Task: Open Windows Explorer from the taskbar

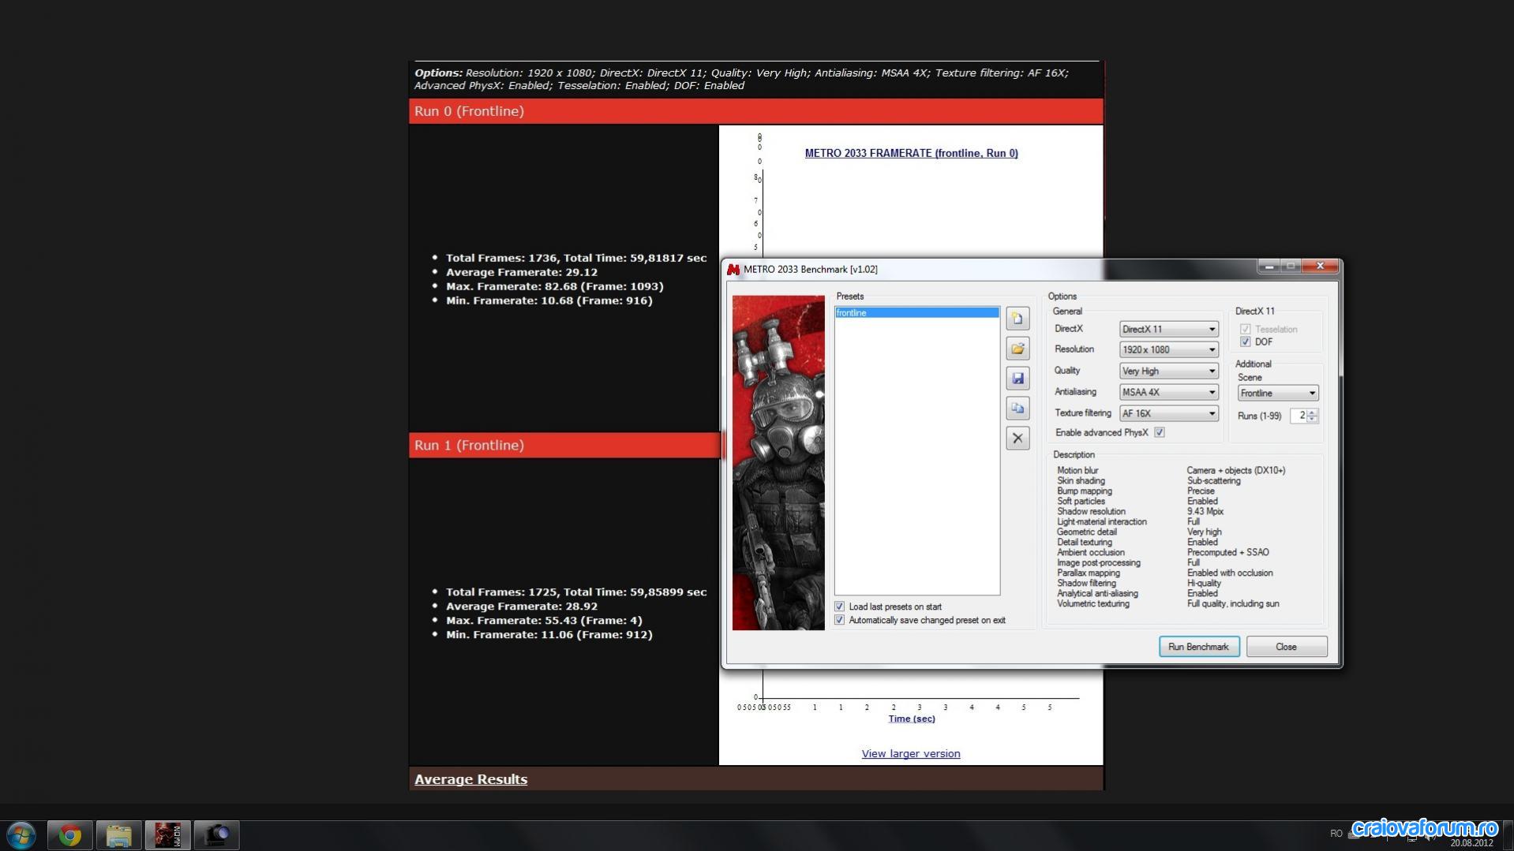Action: 118,835
